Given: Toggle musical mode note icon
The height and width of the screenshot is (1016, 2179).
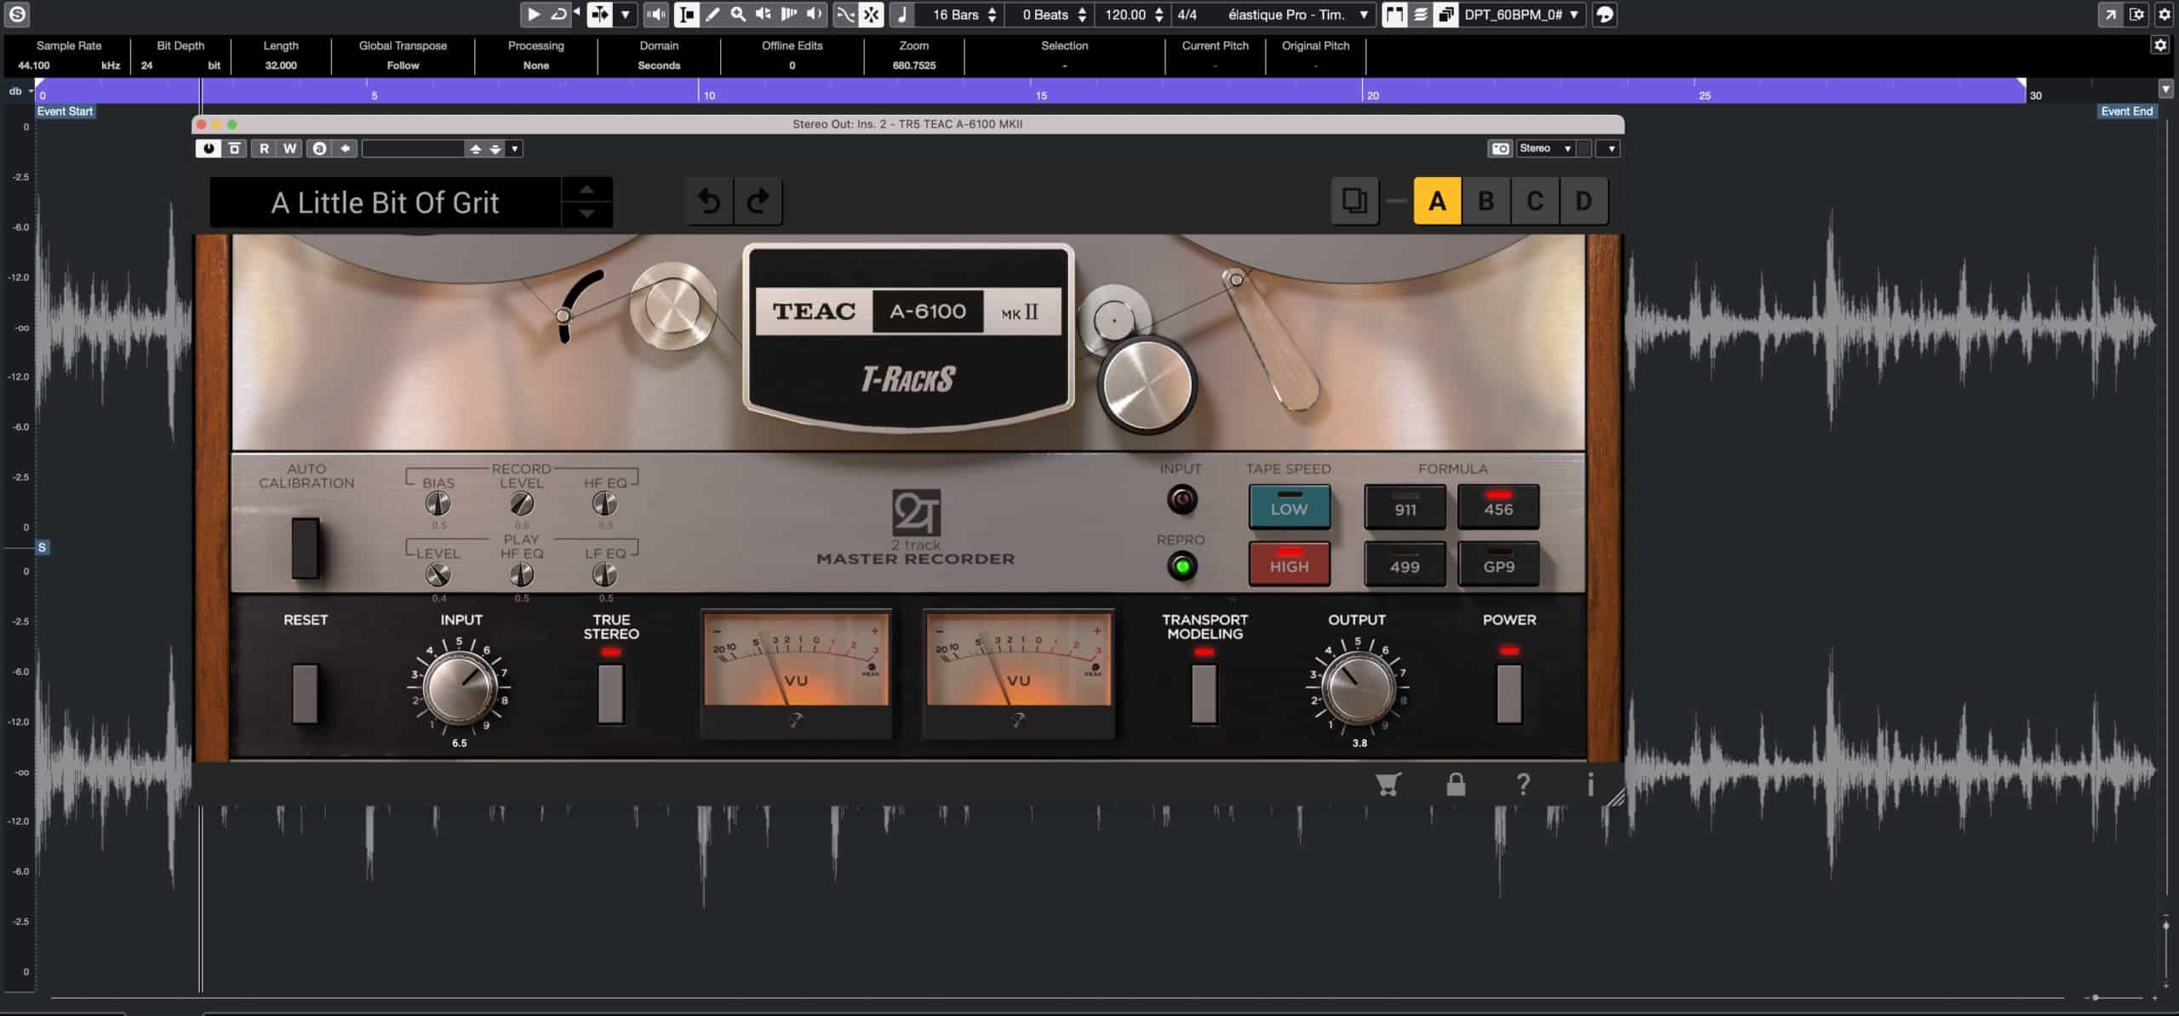Looking at the screenshot, I should [903, 14].
